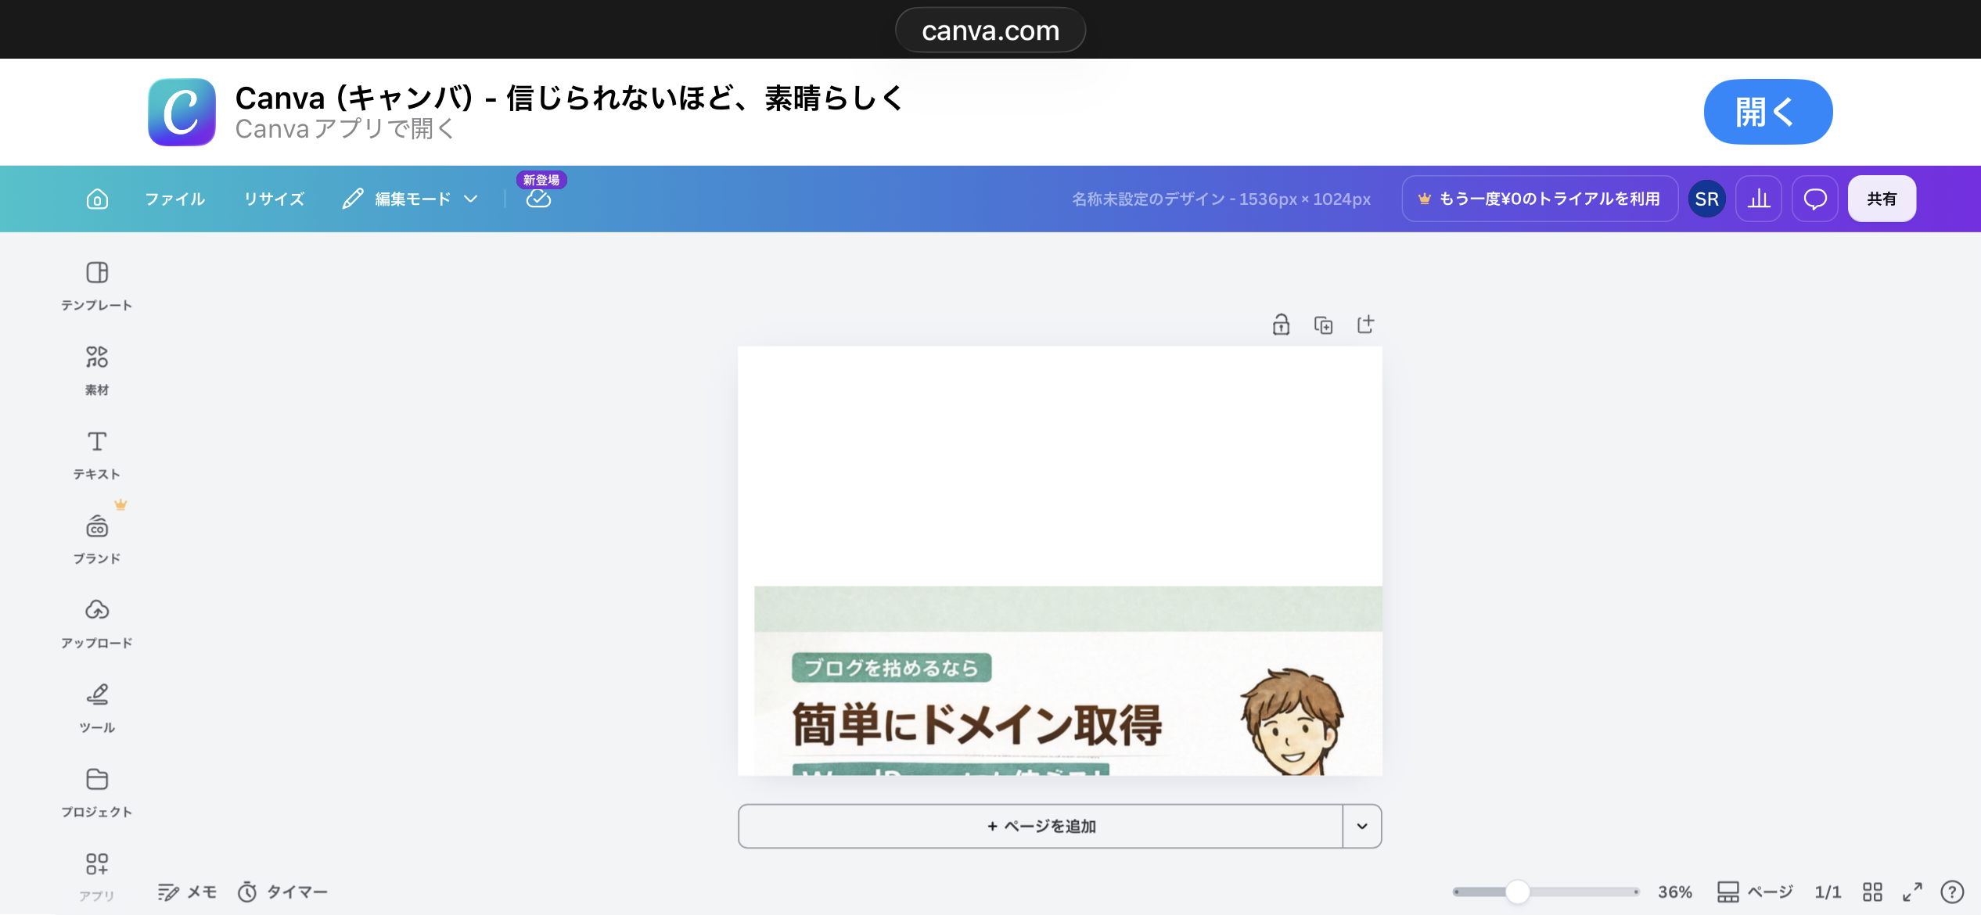The width and height of the screenshot is (1981, 915).
Task: Open the comments speech bubble icon
Action: [1815, 199]
